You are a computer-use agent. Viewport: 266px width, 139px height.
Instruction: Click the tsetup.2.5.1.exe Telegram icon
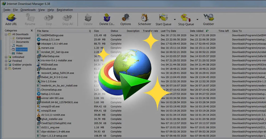[39, 39]
